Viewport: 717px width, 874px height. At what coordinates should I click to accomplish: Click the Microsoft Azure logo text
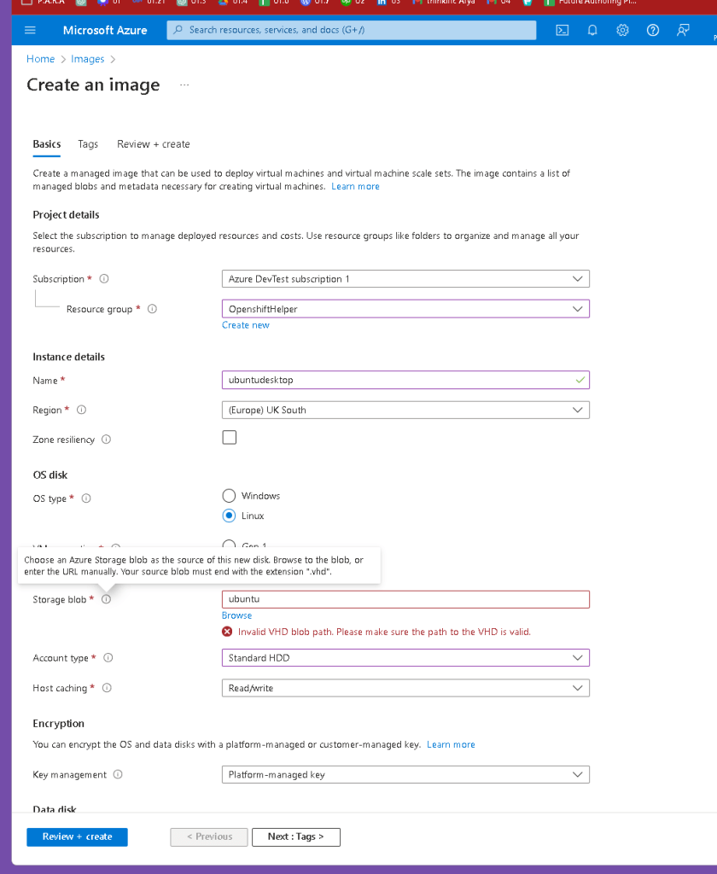105,30
